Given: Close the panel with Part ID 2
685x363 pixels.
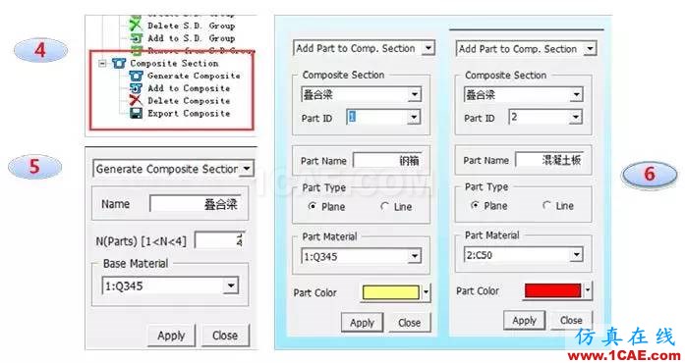Looking at the screenshot, I should click(x=571, y=320).
